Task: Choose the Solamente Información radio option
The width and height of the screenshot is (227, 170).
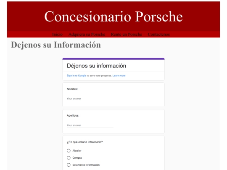Action: click(69, 165)
